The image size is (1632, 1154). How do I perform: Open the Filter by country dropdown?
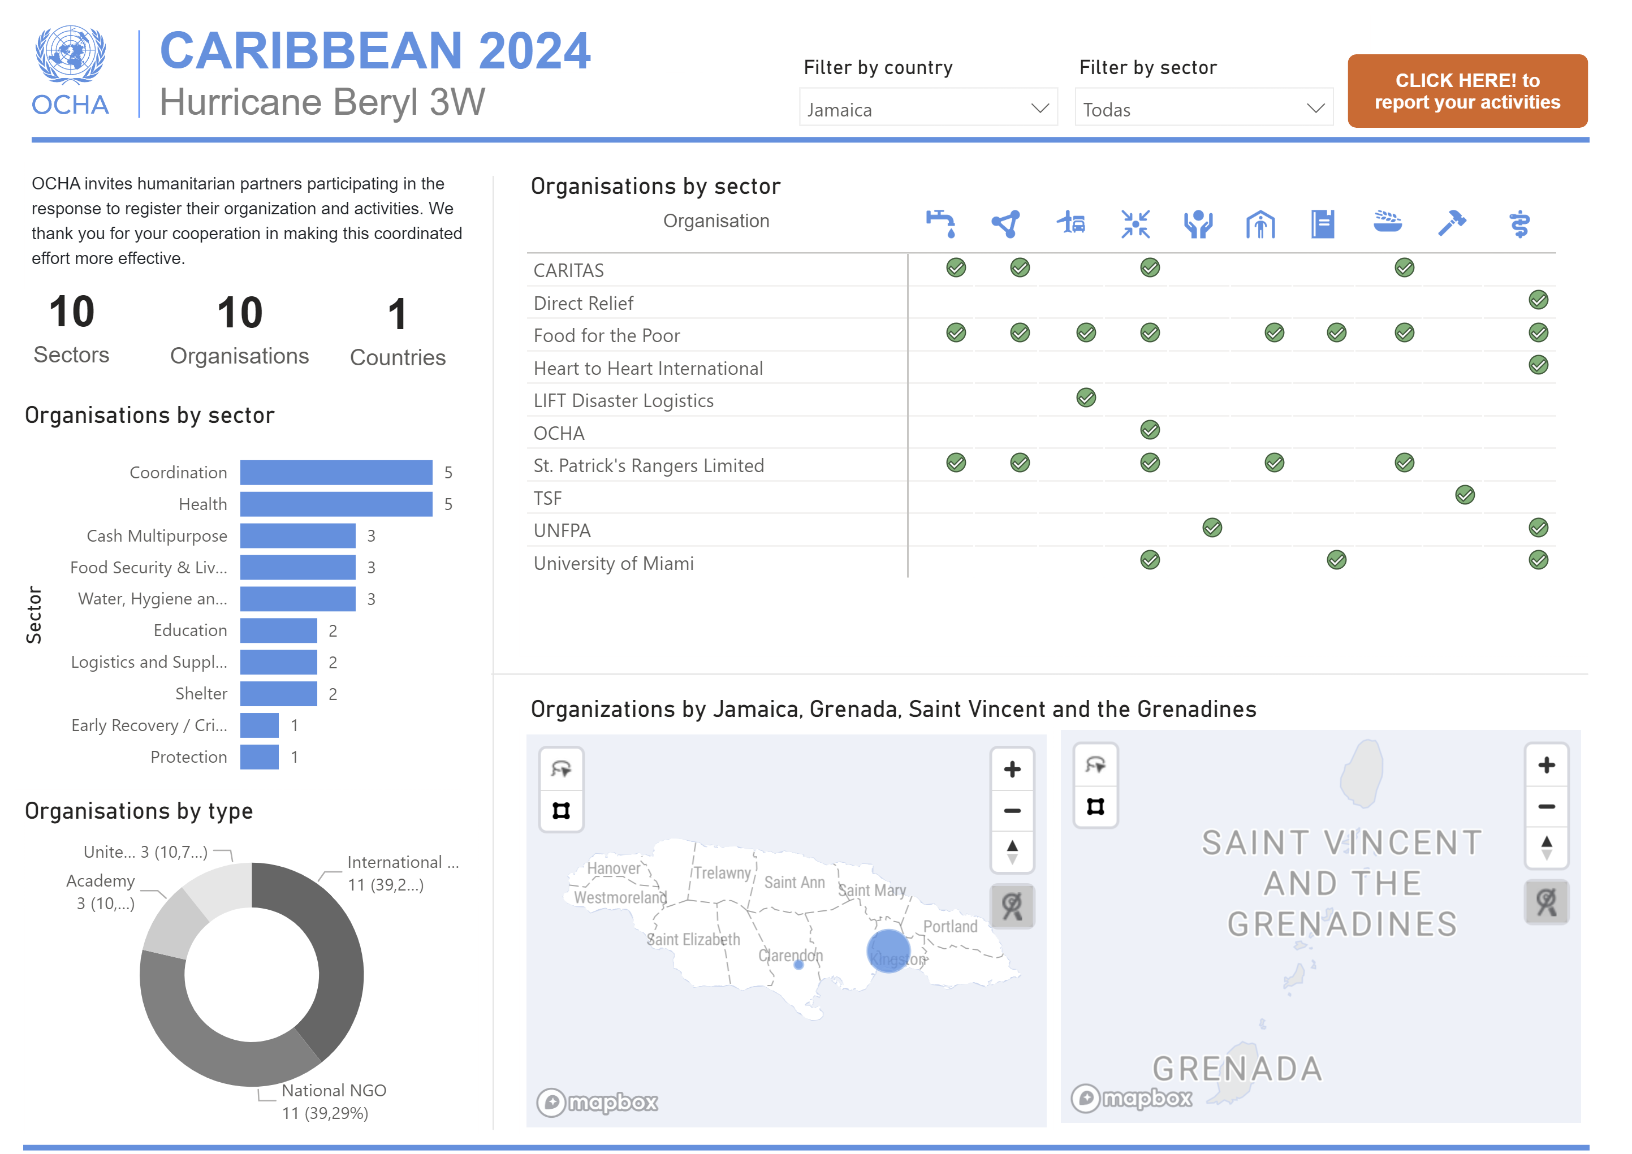point(929,107)
